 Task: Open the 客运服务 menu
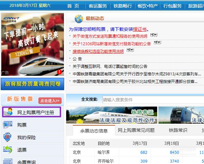[x=98, y=6]
